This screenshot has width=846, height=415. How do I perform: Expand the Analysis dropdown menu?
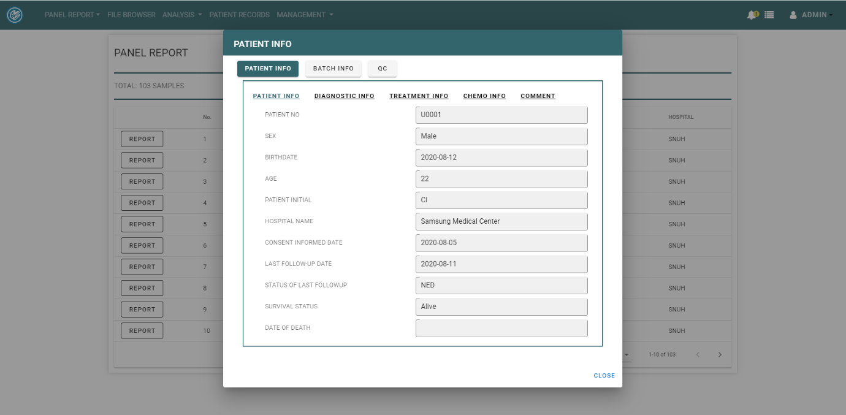(181, 15)
